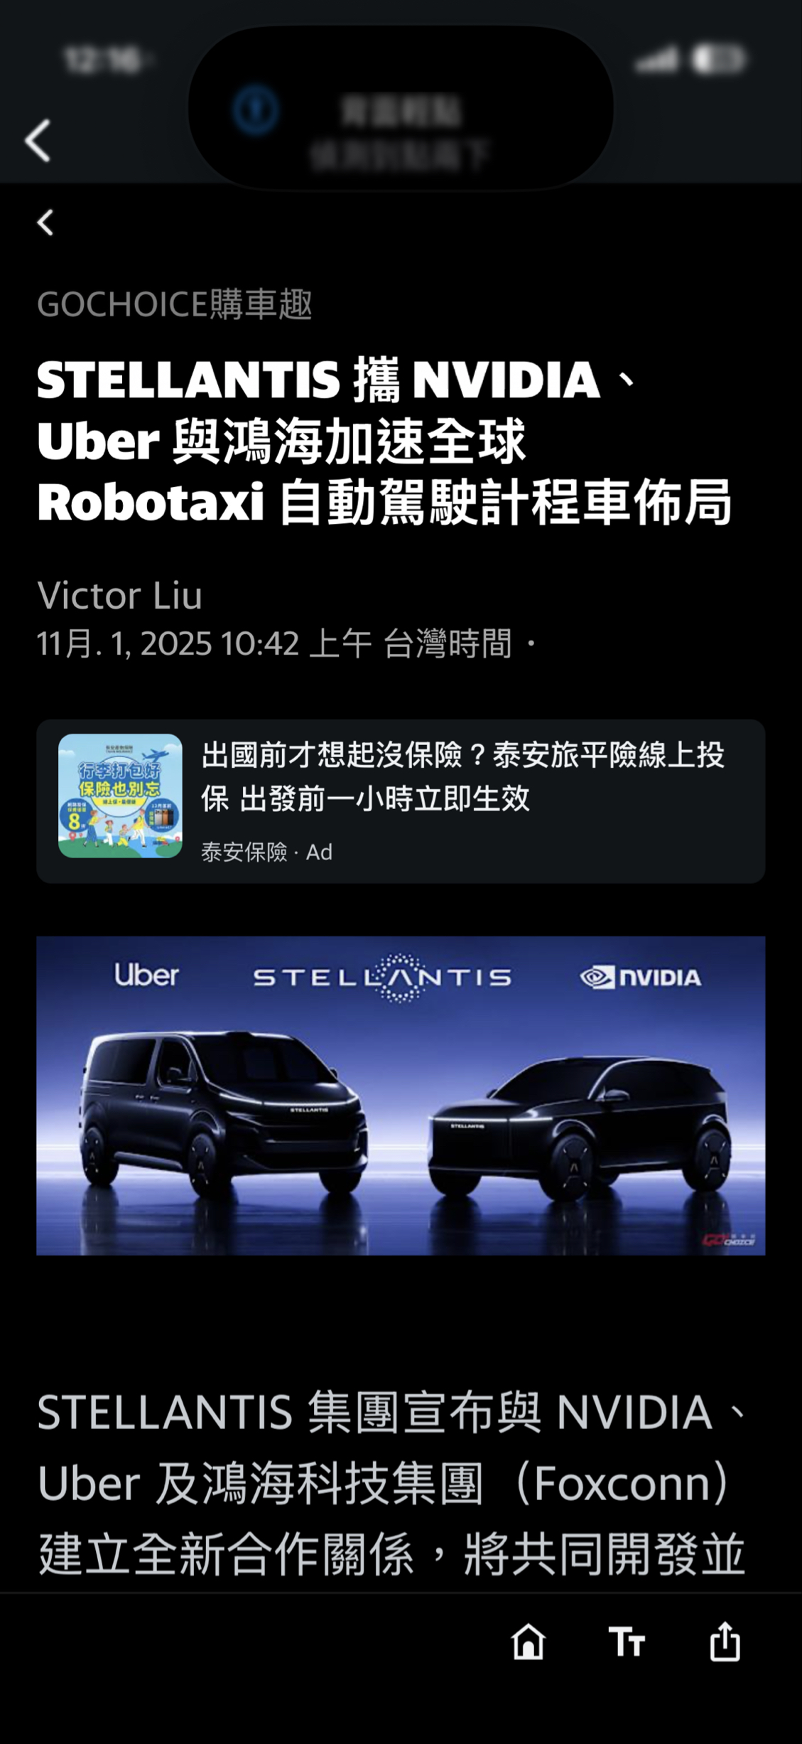Tap the small back arrow above the article
The height and width of the screenshot is (1744, 802).
coord(45,223)
